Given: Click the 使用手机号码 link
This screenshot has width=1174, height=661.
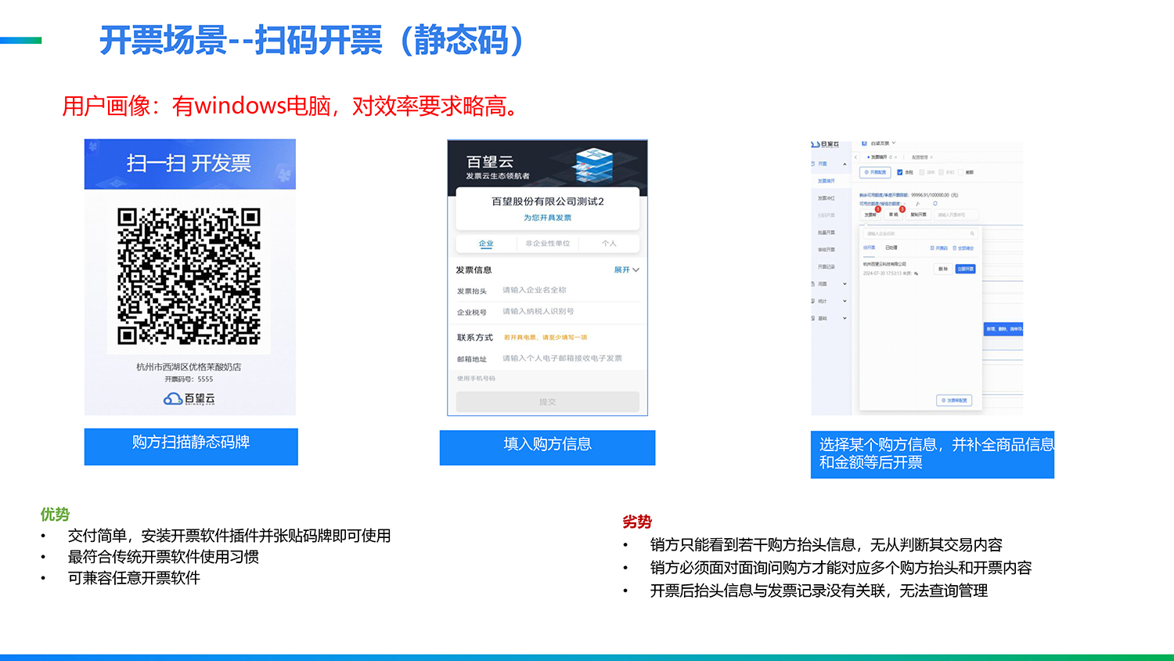Looking at the screenshot, I should coord(476,378).
